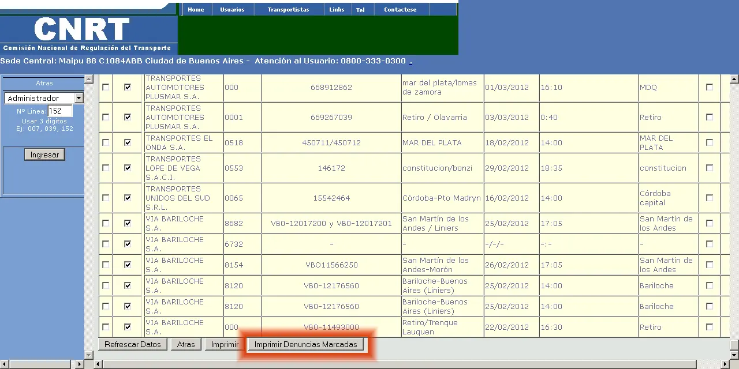
Task: Click sidebar vertical scrollbar up arrow
Action: pos(89,79)
